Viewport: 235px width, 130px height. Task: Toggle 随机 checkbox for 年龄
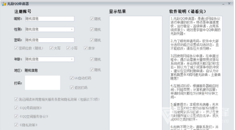[92, 59]
